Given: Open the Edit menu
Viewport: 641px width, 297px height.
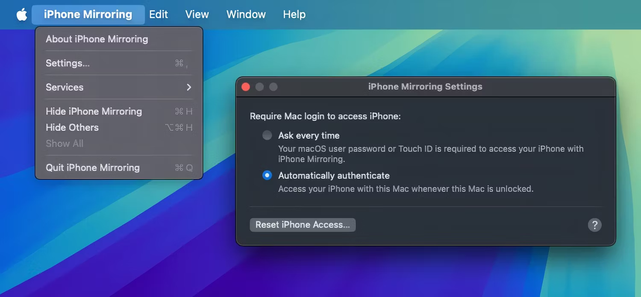Looking at the screenshot, I should pos(158,14).
